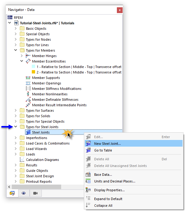Close the Navigator - Data panel

120,10
